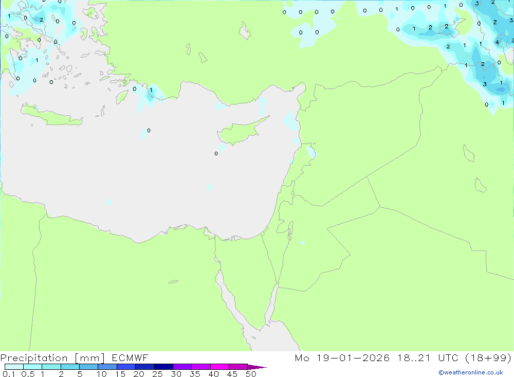514x377 pixels.
Task: Choose the 25–30 mm legend color swatch
Action: tap(163, 367)
